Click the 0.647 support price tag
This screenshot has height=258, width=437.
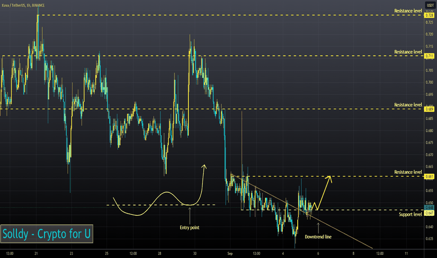tap(429, 213)
